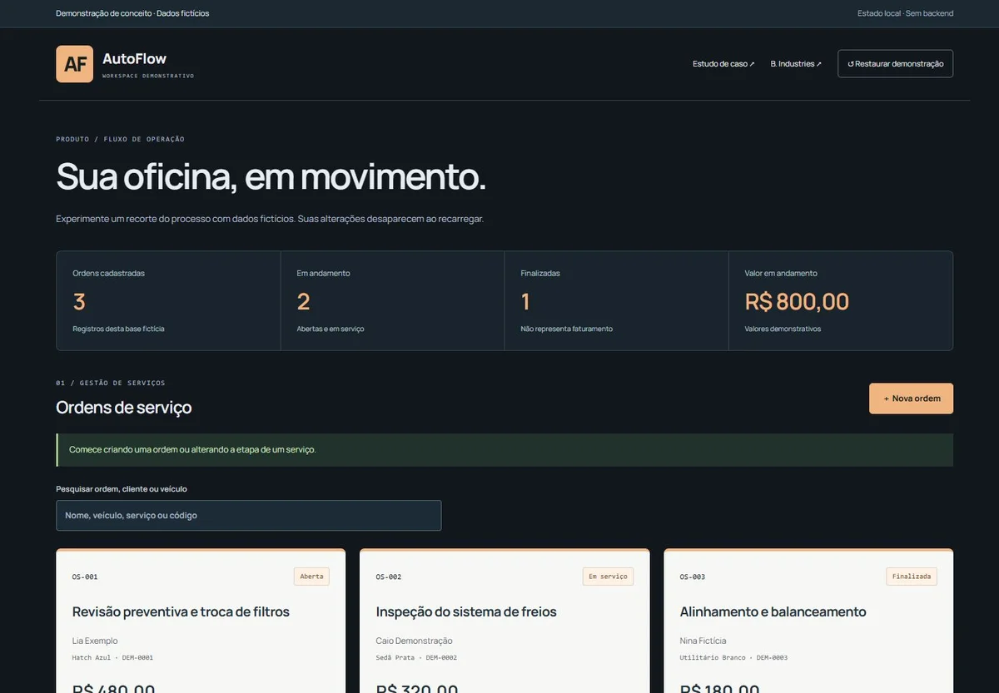The image size is (999, 693).
Task: Click vehicle text Utilitário Branco · DEM-0003
Action: point(733,657)
